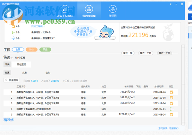Click the 山东 region cell in row 4
This screenshot has height=135, width=192.
coord(104,109)
